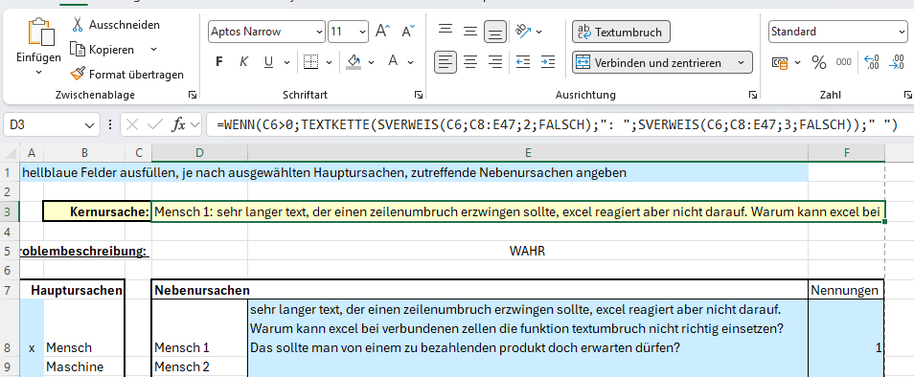Expand fill color dropdown arrow
The height and width of the screenshot is (377, 914).
pyautogui.click(x=372, y=61)
